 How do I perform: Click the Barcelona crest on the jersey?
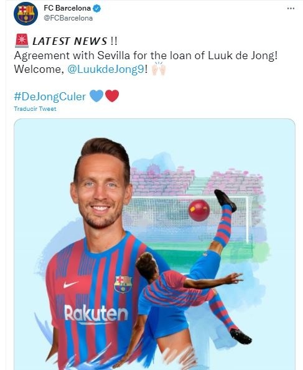point(123,284)
